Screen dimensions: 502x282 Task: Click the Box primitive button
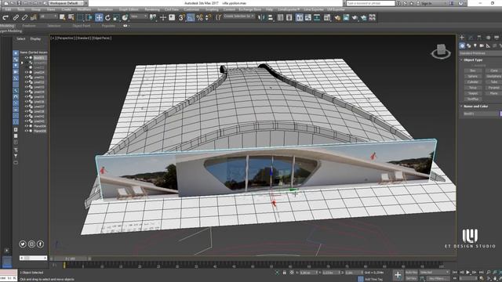tap(472, 70)
